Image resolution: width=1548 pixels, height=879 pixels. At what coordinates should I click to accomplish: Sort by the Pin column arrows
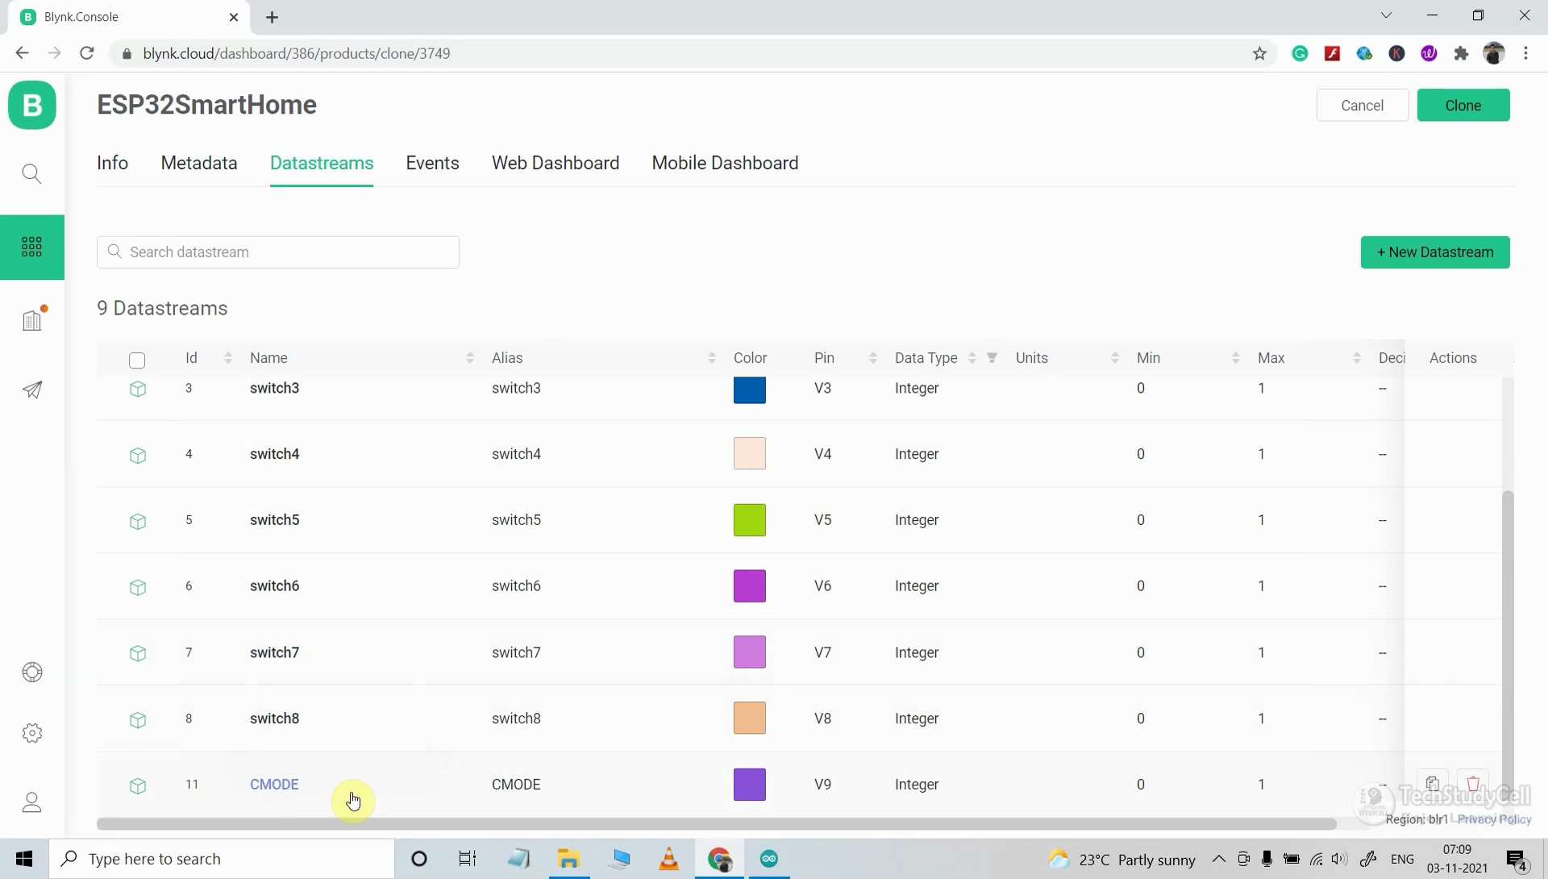tap(872, 358)
